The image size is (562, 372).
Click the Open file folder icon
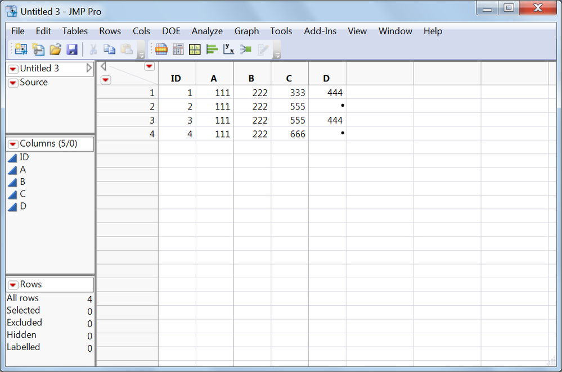click(x=55, y=49)
